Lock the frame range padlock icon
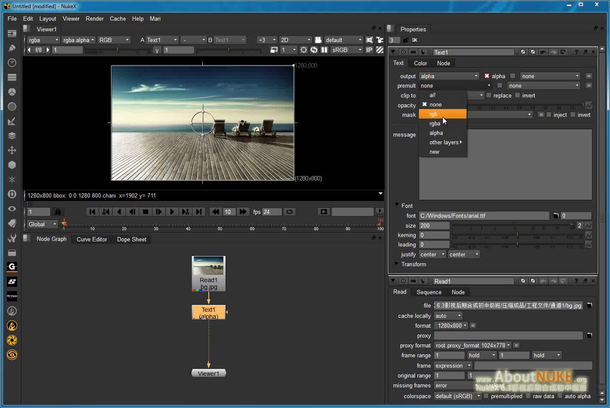 (58, 212)
